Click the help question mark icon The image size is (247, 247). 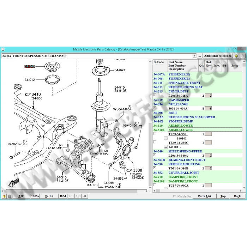click(x=4, y=196)
